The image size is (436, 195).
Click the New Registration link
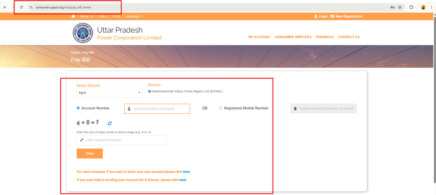point(347,17)
